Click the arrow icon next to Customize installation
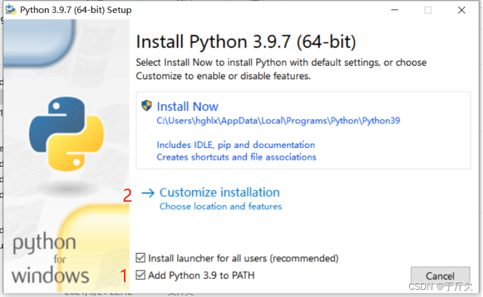 (148, 193)
